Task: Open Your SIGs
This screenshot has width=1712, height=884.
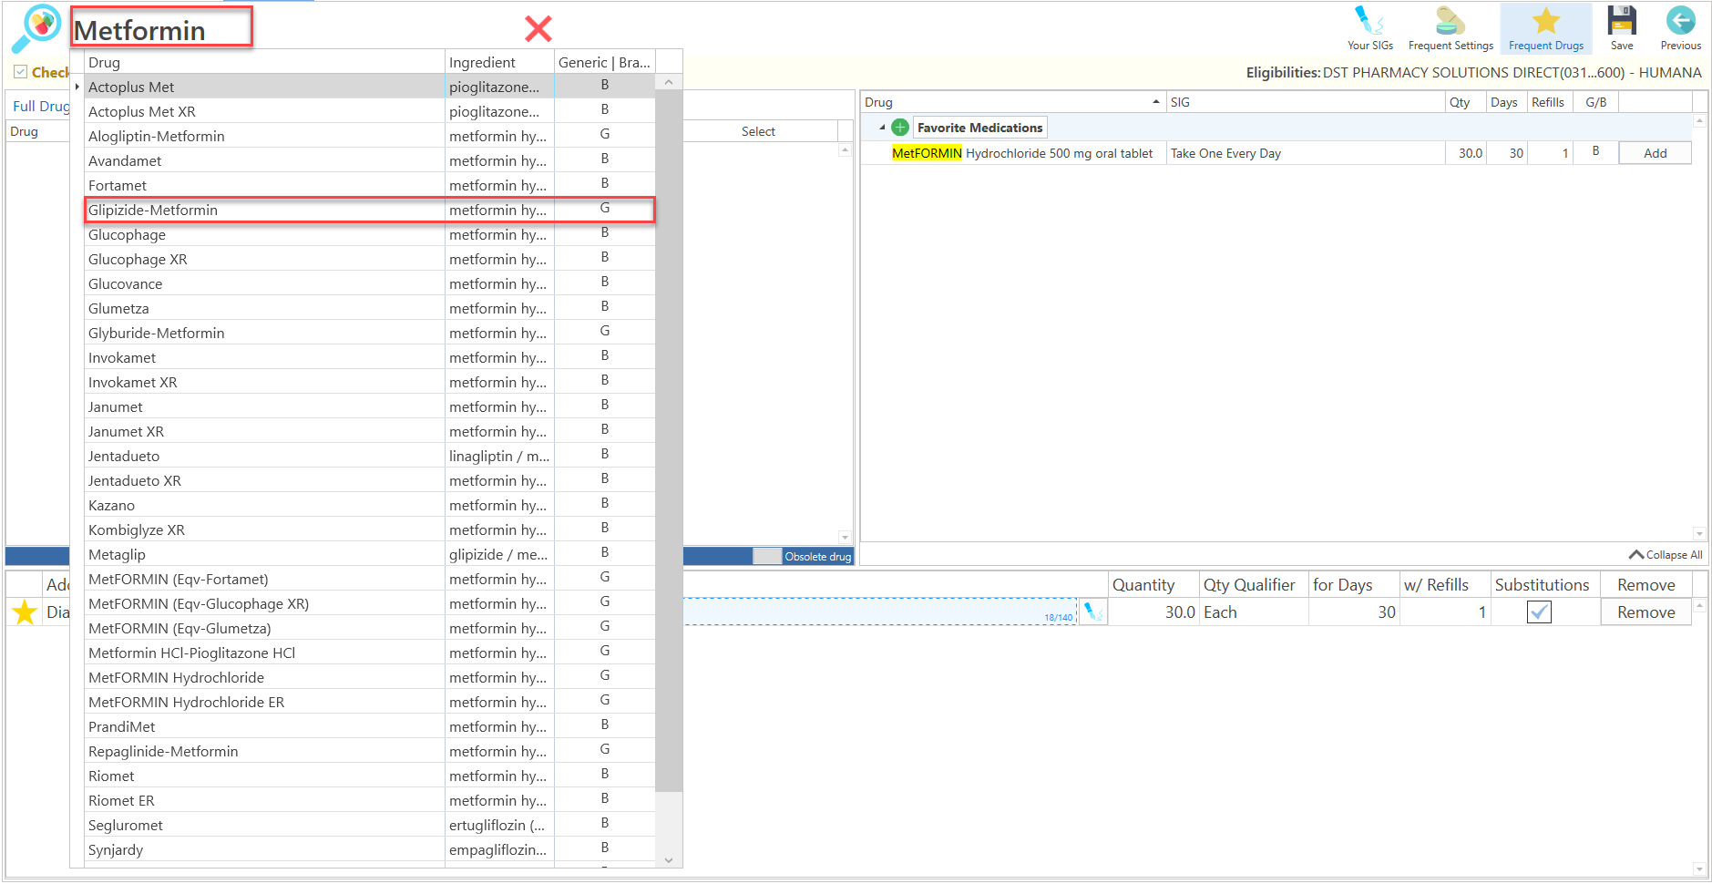Action: (x=1369, y=28)
